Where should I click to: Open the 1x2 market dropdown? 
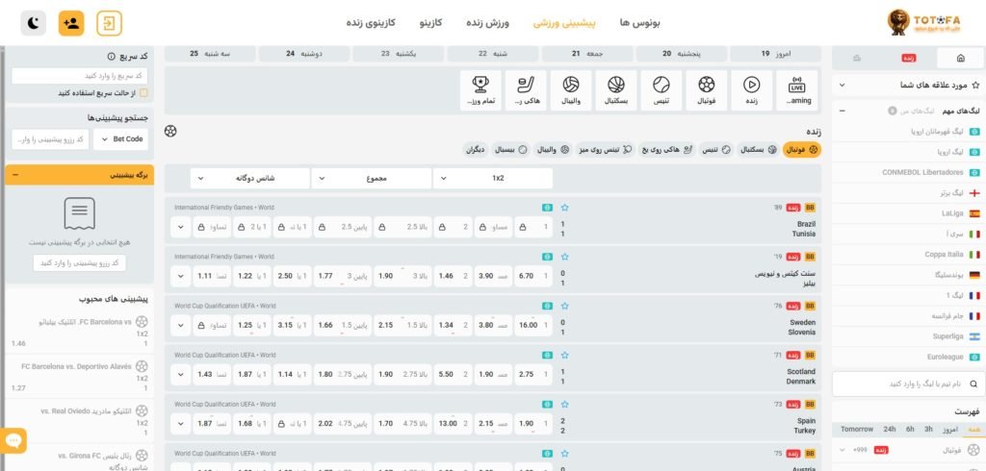coord(492,178)
